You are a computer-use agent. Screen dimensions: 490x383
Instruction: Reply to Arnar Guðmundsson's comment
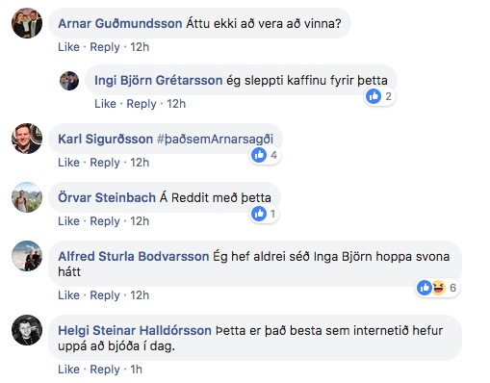click(x=105, y=47)
